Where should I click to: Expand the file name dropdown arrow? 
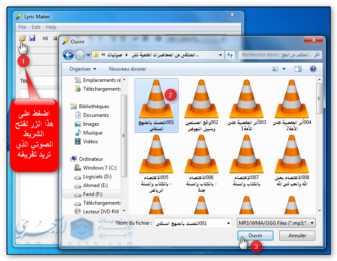[x=228, y=223]
